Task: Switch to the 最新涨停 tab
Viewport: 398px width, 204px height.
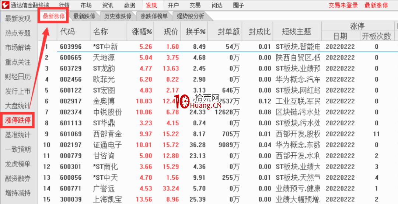Action: point(53,16)
